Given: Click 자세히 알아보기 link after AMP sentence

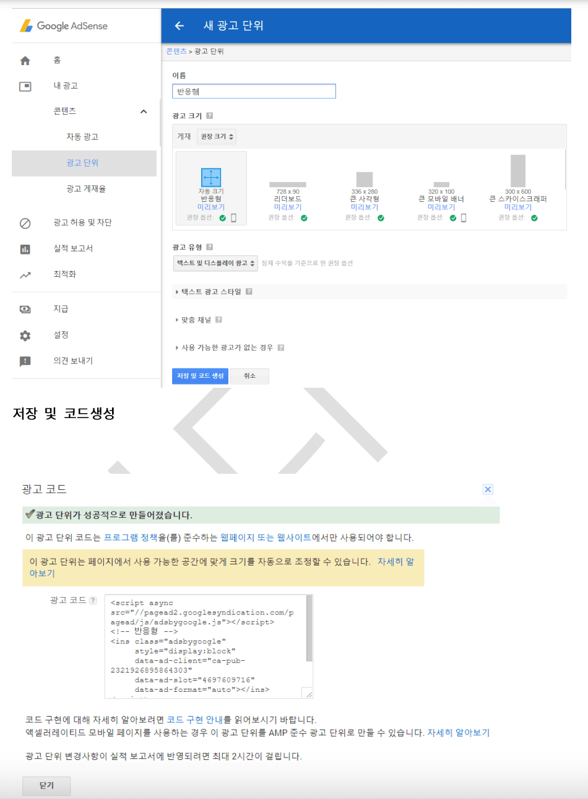Looking at the screenshot, I should 459,733.
